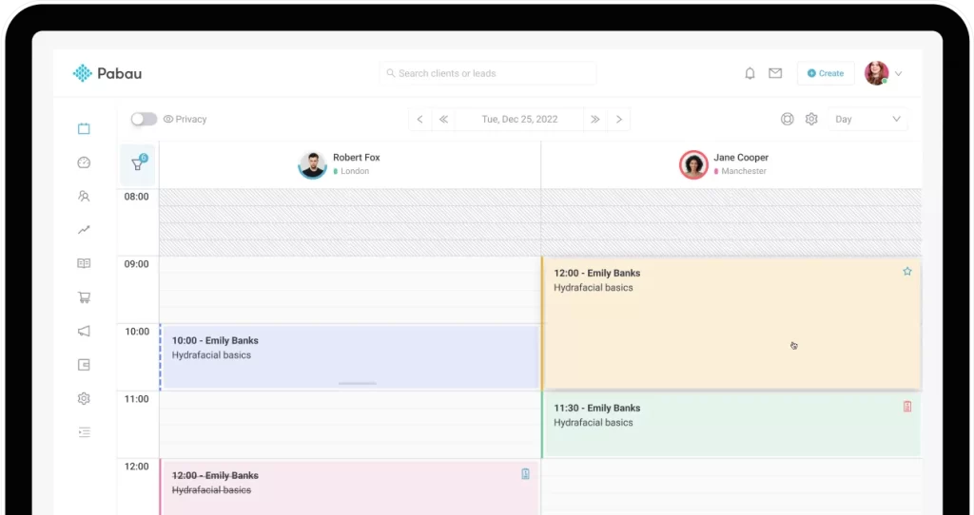Open the user profile dropdown arrow
This screenshot has width=974, height=515.
pyautogui.click(x=899, y=73)
